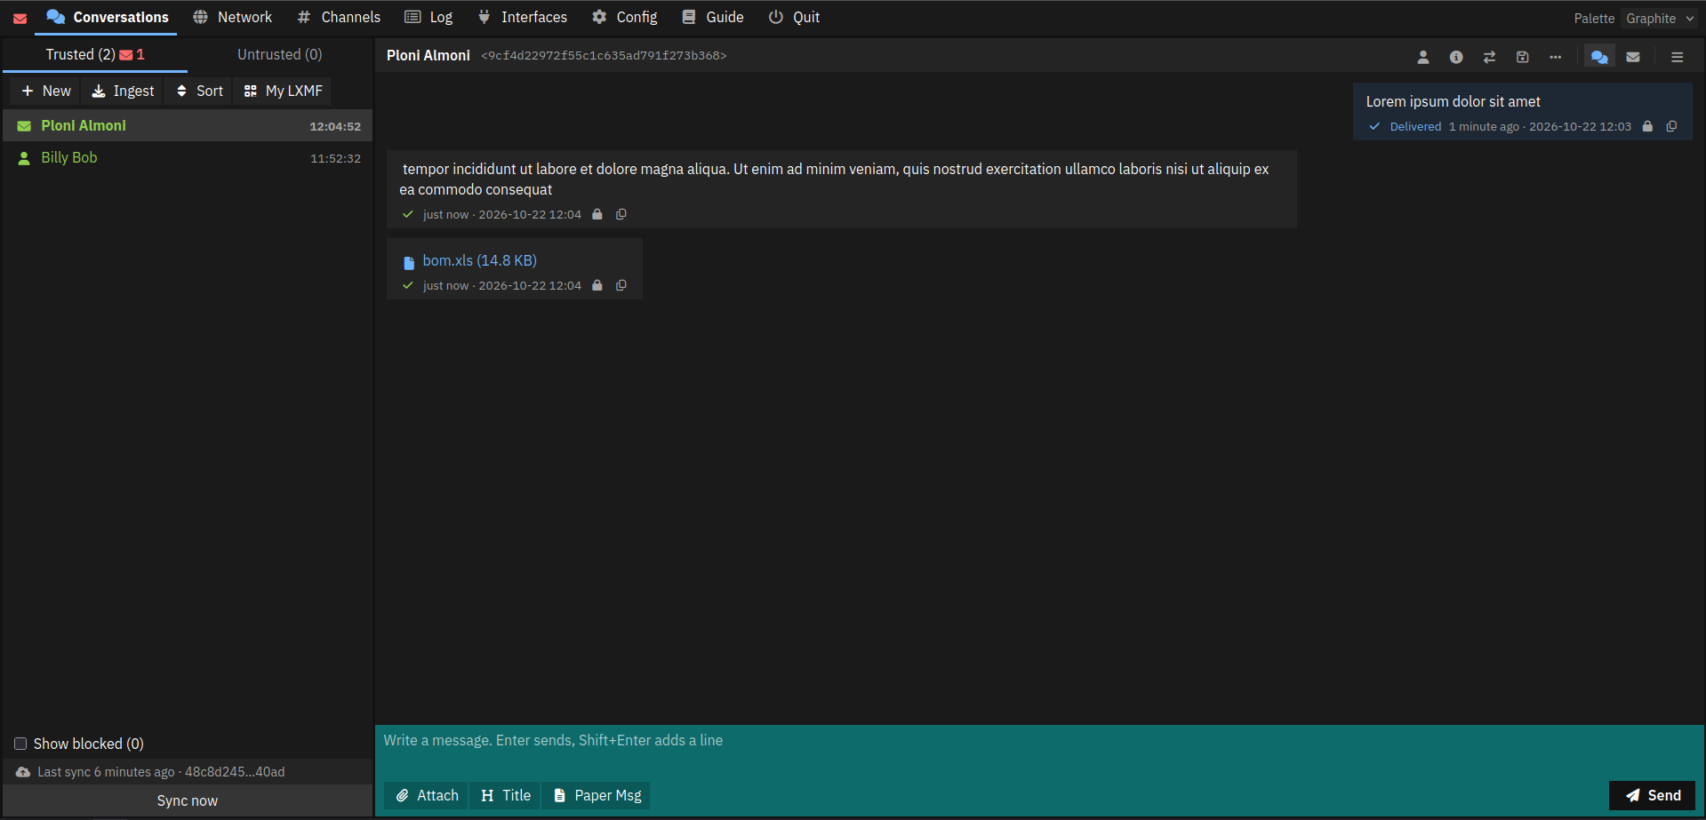Download the bom.xls (14.8 KB) attachment

479,260
